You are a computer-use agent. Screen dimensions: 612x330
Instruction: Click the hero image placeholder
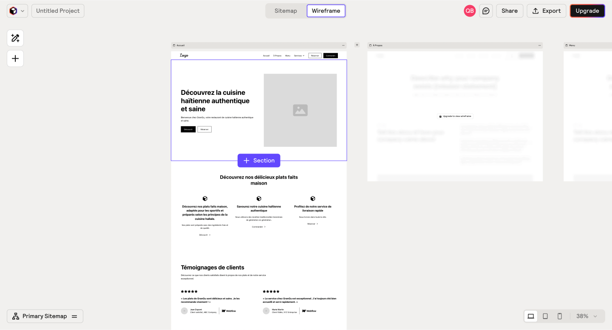coord(300,110)
